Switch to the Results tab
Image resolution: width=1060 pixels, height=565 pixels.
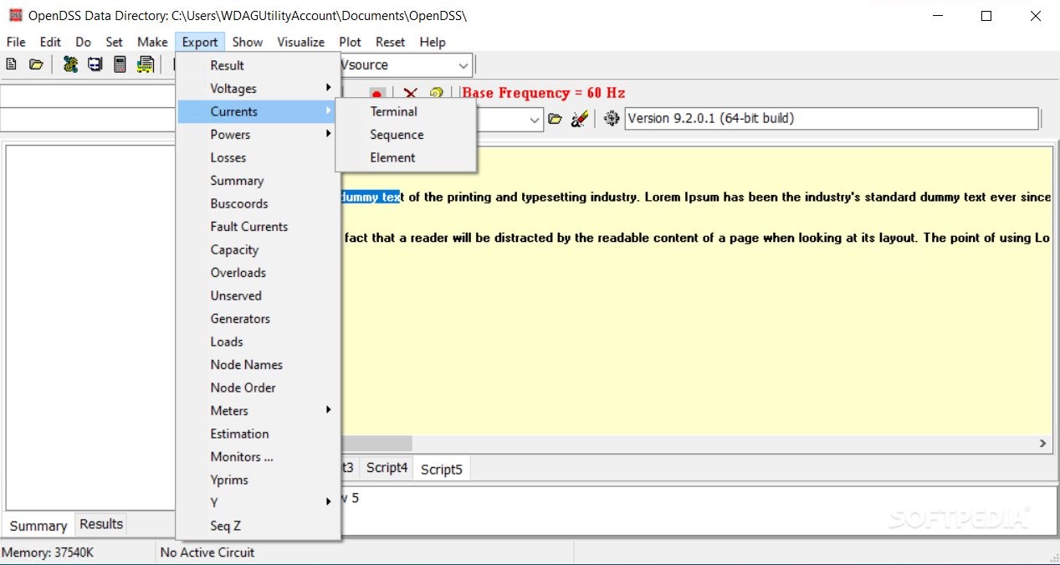[x=101, y=524]
